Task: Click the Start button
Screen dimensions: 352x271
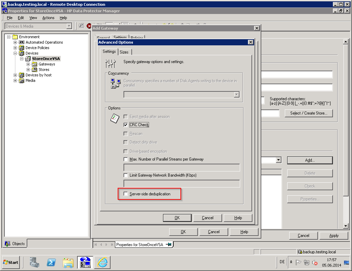Action: pos(11,262)
